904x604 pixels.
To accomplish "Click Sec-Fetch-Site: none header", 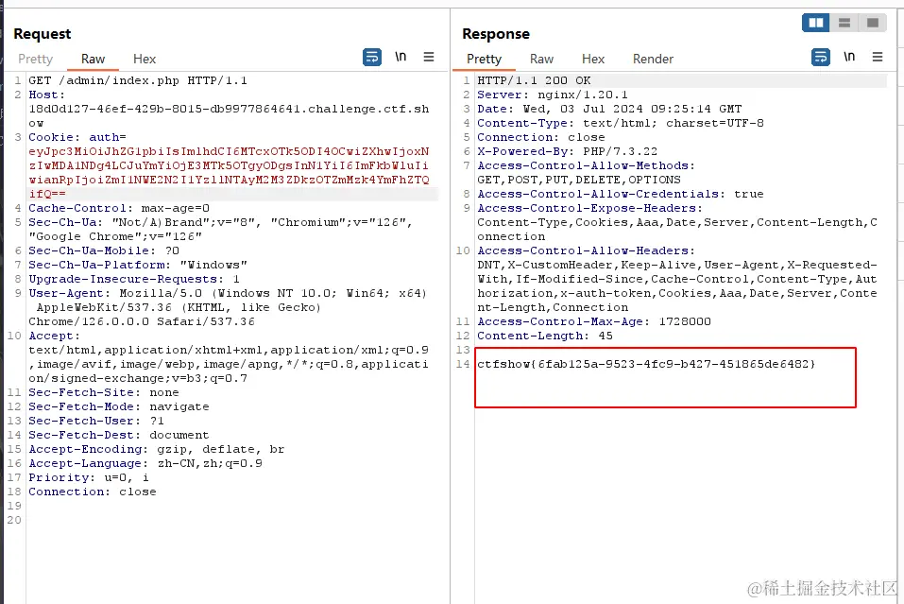I will (x=104, y=392).
